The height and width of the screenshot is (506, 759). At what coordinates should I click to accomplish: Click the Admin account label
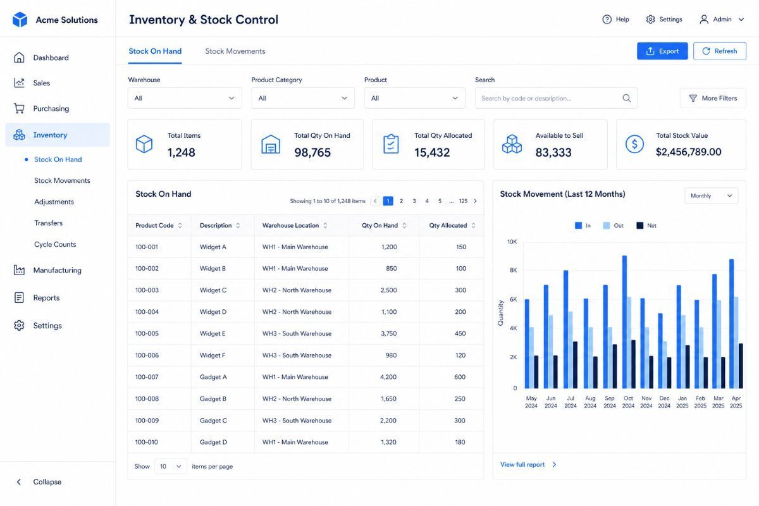pyautogui.click(x=722, y=20)
